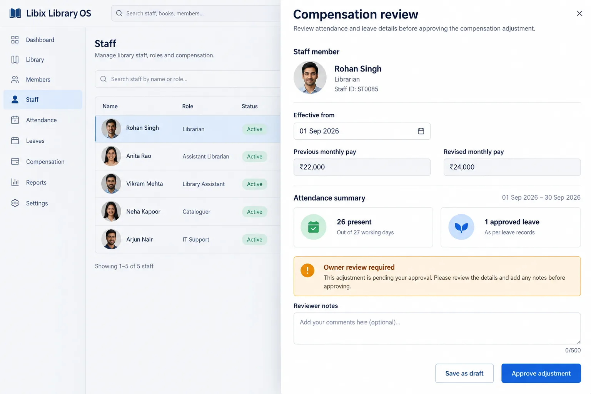Viewport: 591px width, 394px height.
Task: Click the Library books icon in sidebar
Action: (15, 60)
